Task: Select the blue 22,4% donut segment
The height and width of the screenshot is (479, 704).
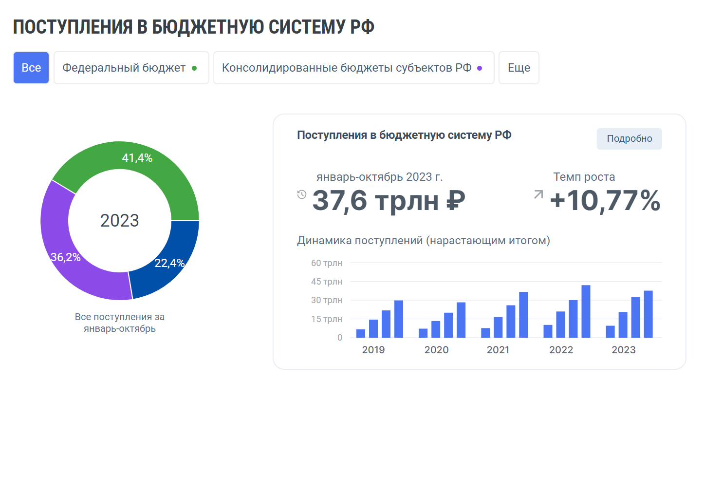Action: [x=169, y=263]
